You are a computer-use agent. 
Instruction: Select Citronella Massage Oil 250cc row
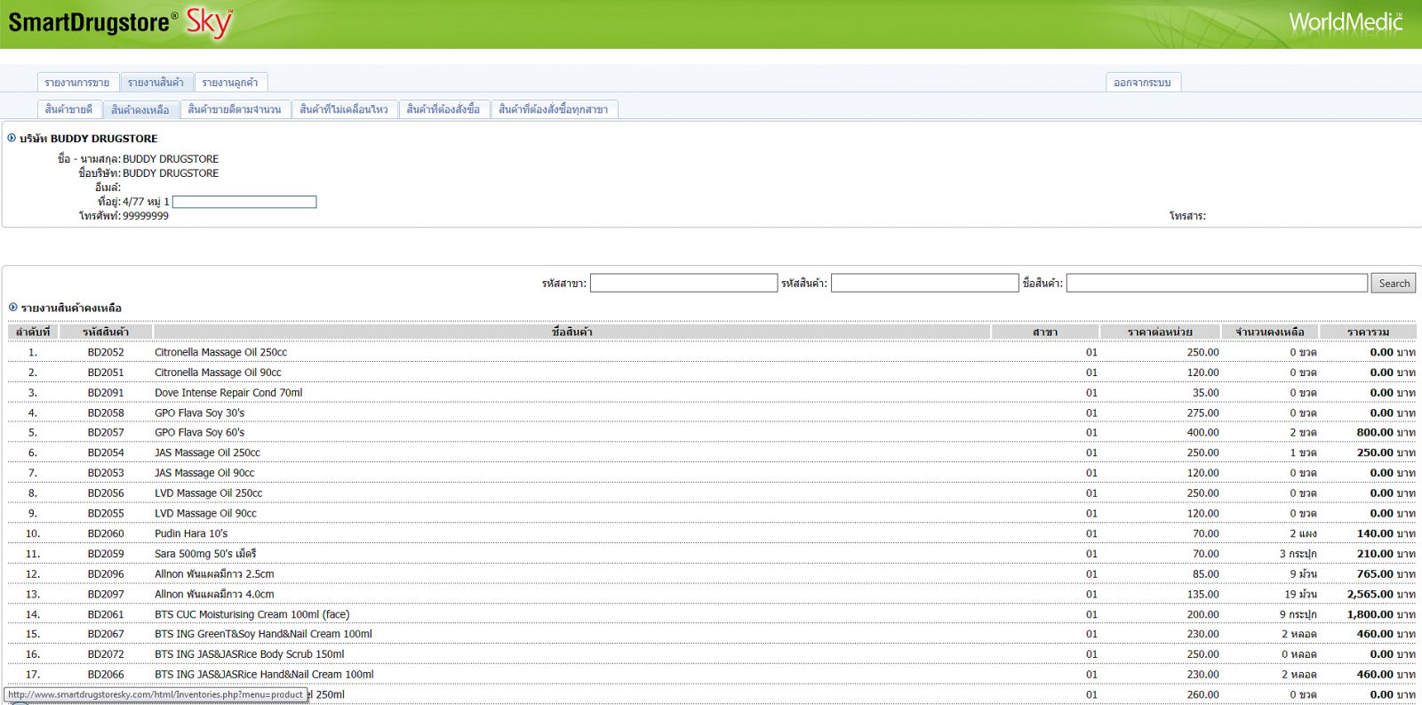pyautogui.click(x=711, y=352)
